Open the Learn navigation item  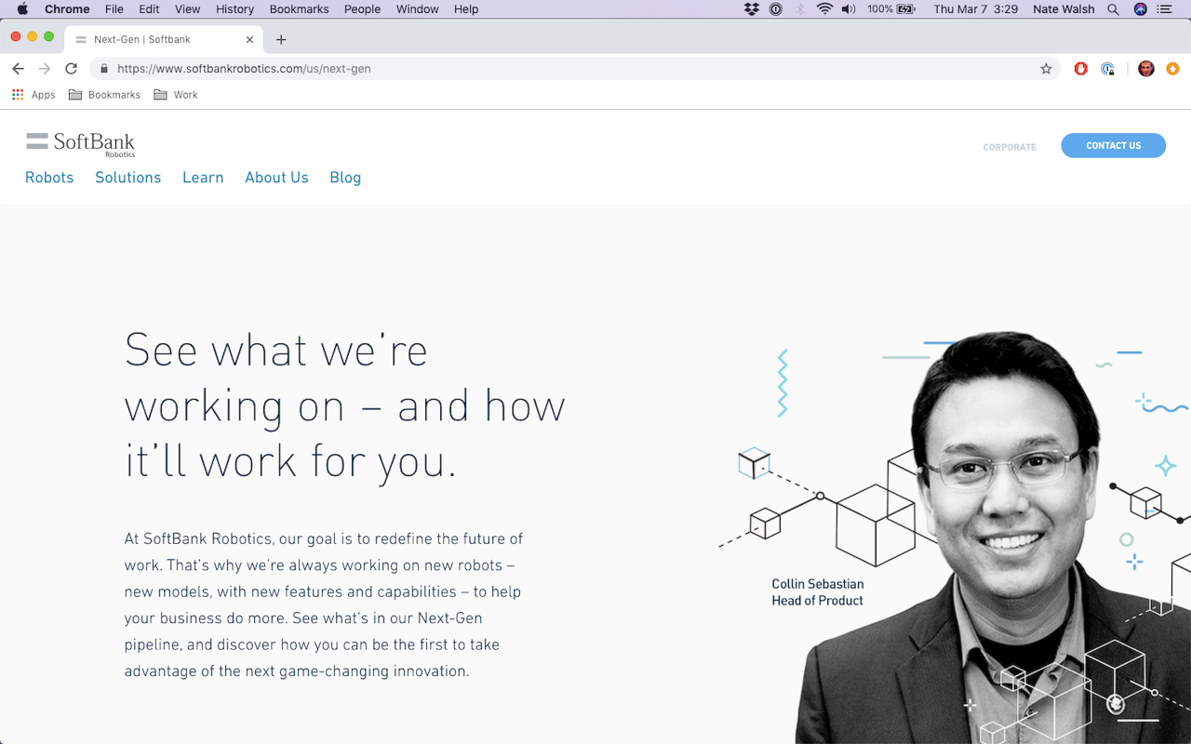pos(203,178)
